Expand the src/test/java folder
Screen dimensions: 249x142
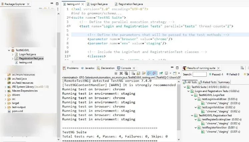5,79
